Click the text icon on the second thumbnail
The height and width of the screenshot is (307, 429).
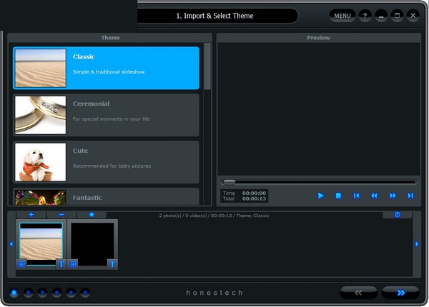coord(112,264)
